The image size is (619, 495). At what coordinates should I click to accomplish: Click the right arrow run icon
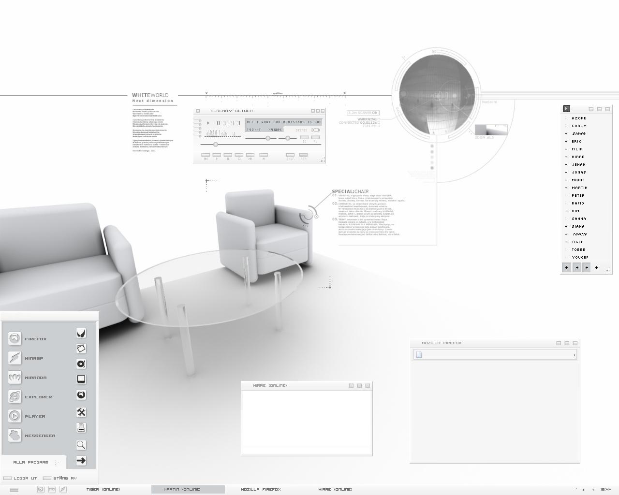(x=81, y=461)
